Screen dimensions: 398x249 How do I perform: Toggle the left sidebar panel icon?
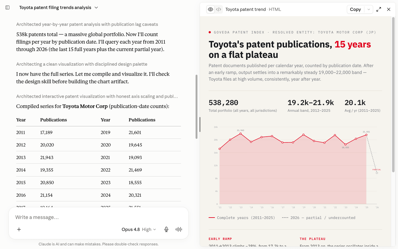pyautogui.click(x=8, y=7)
